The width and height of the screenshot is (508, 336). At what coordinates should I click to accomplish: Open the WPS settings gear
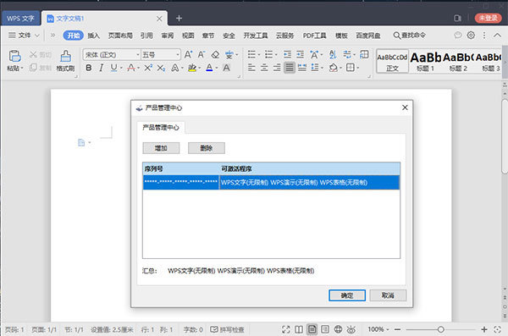[x=471, y=35]
